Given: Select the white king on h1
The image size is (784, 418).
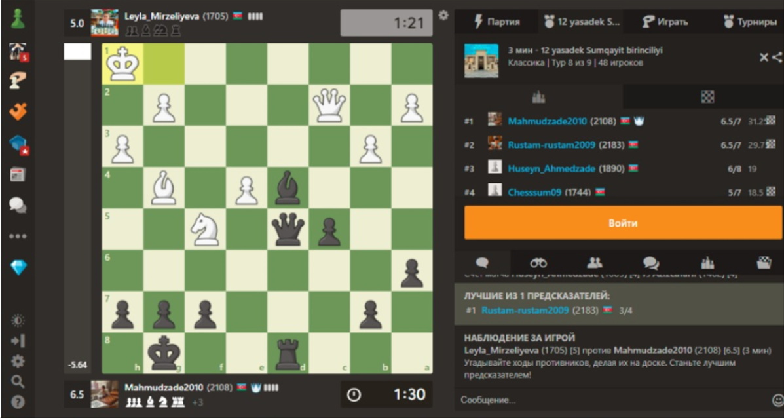Looking at the screenshot, I should click(x=122, y=64).
